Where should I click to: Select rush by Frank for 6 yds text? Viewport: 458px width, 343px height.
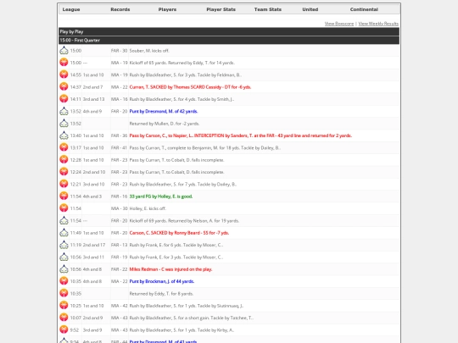[176, 245]
